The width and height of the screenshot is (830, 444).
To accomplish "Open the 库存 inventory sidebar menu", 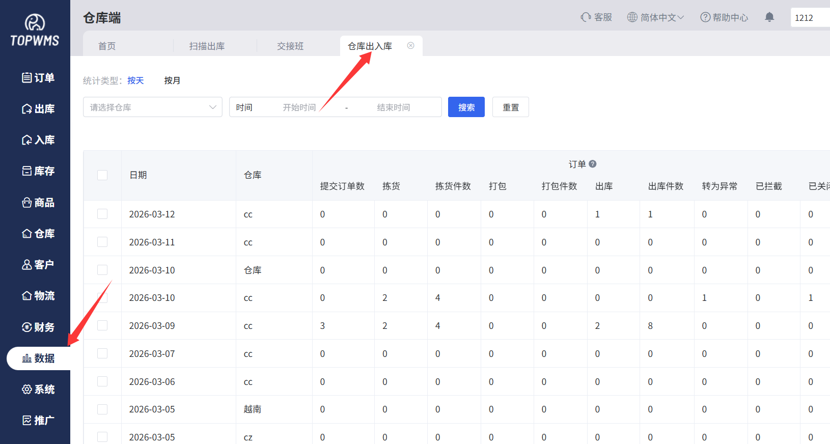I will (x=38, y=171).
